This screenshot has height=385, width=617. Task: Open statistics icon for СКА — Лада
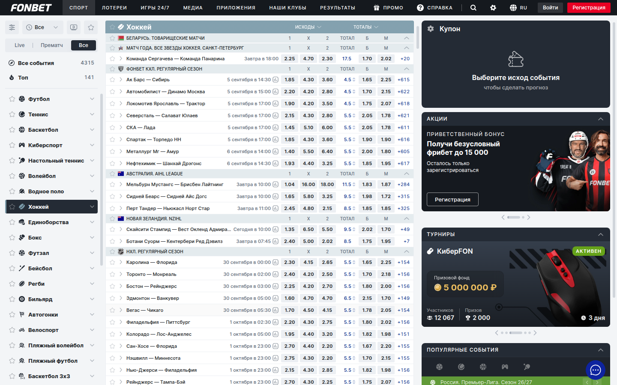[276, 127]
